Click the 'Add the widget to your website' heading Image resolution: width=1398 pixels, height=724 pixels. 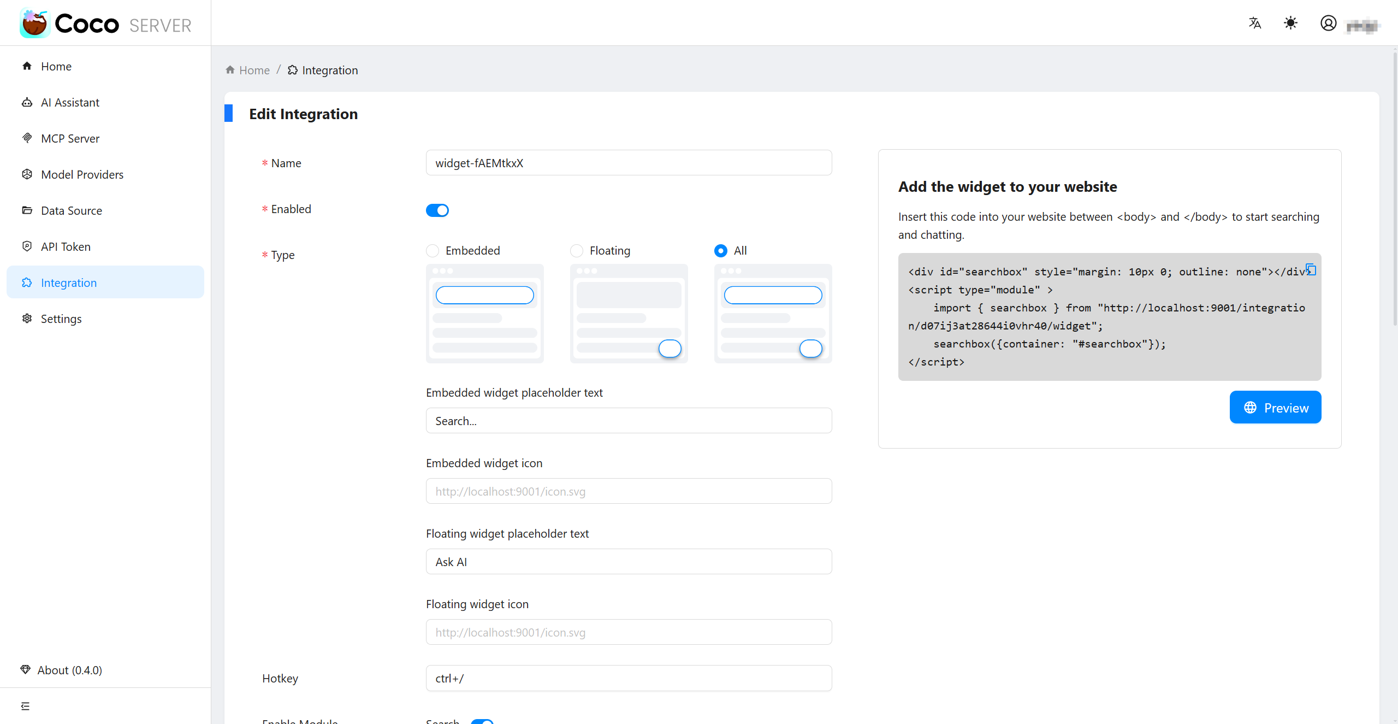coord(1008,186)
